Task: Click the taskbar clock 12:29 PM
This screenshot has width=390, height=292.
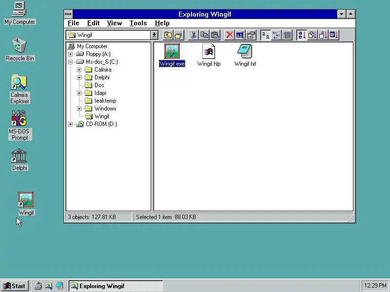Action: 375,286
